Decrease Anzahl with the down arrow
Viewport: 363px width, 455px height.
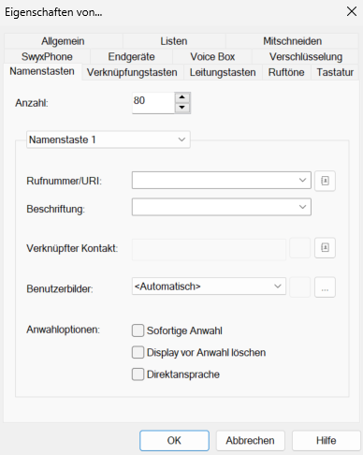tap(182, 108)
